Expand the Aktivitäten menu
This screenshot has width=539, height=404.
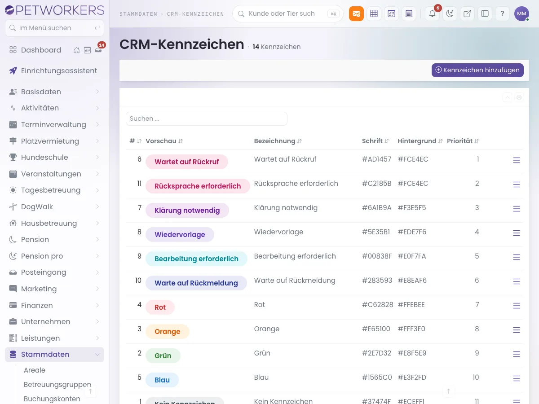pyautogui.click(x=54, y=108)
